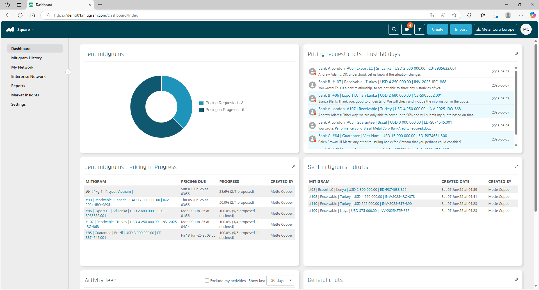Click the Create button
Viewport: 539px width, 290px height.
[x=437, y=29]
